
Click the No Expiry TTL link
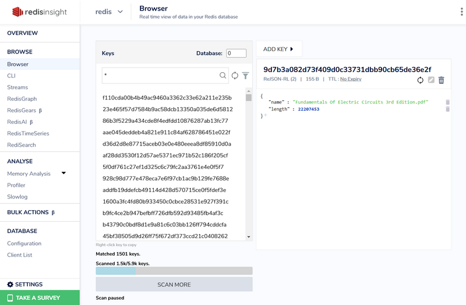pyautogui.click(x=351, y=79)
